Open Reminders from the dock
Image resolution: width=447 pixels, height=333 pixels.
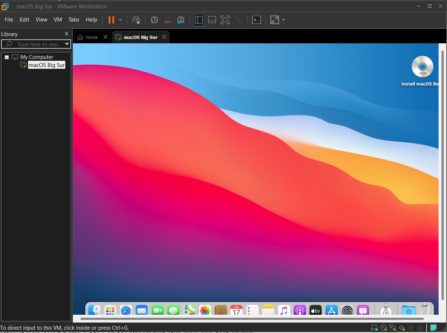pos(252,310)
